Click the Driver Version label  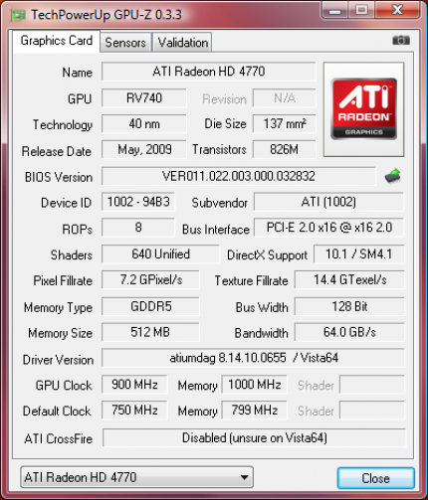coord(58,360)
